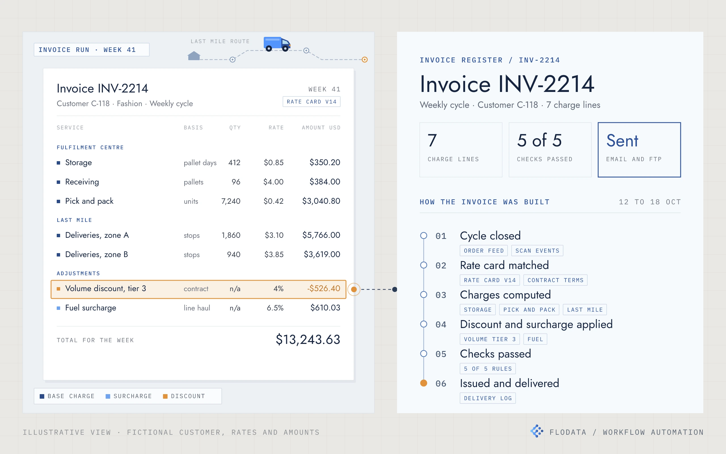Click the Pick and pack amount $3,040.80
Screen dimensions: 726x454
tap(321, 201)
